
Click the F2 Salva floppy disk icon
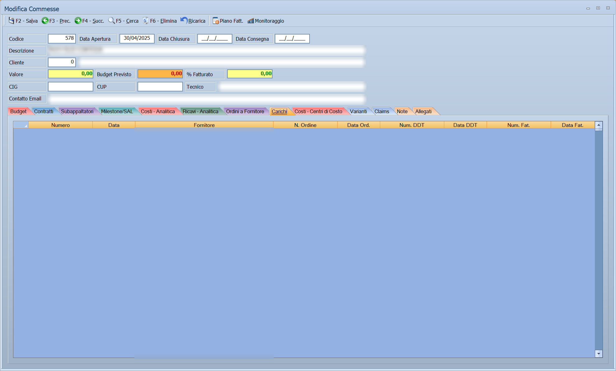12,21
